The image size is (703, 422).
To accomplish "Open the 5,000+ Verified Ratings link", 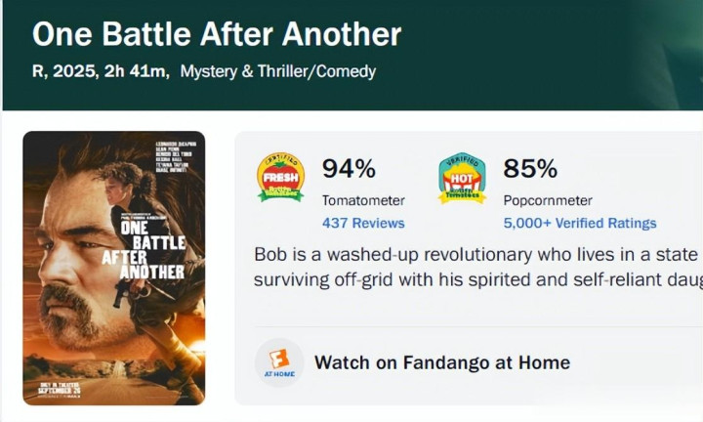I will click(580, 223).
